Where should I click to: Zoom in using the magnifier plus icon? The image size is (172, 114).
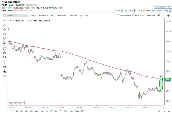click(x=4, y=71)
